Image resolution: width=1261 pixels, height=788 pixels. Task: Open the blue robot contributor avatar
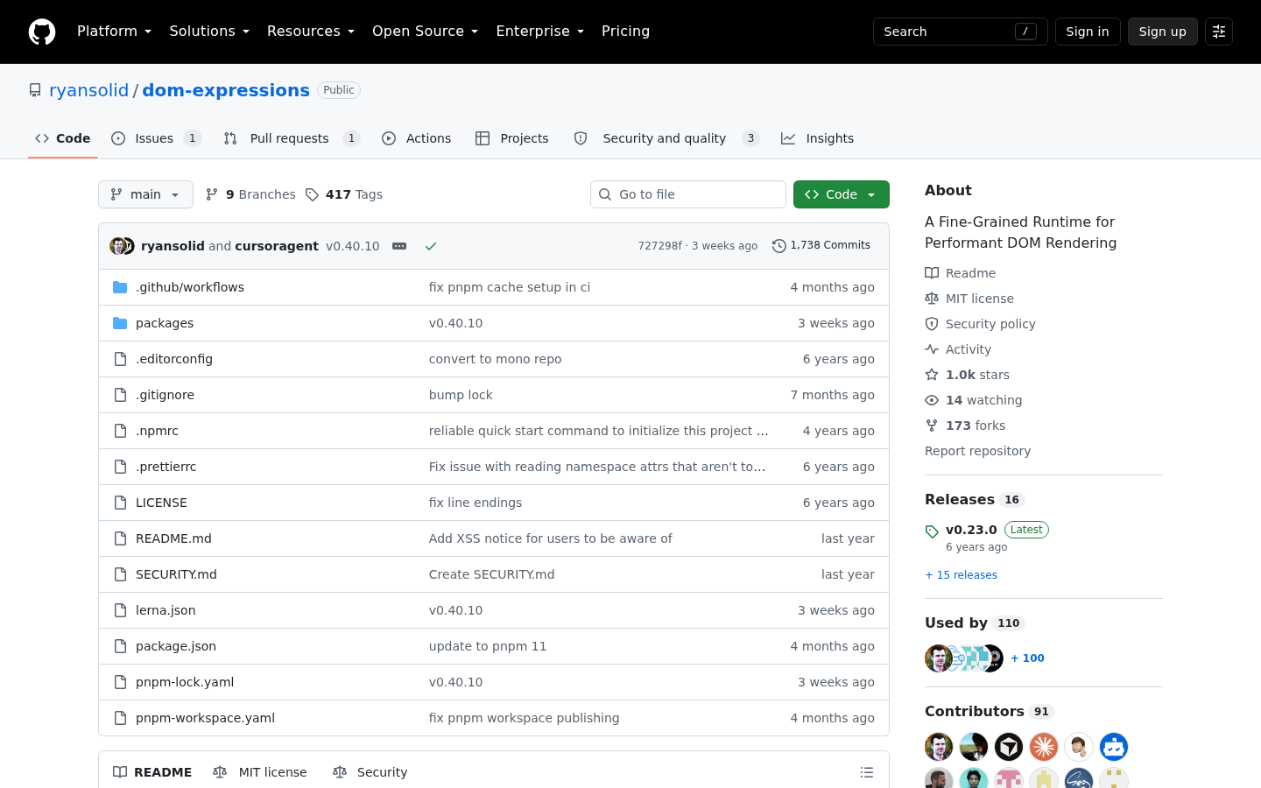(1114, 747)
